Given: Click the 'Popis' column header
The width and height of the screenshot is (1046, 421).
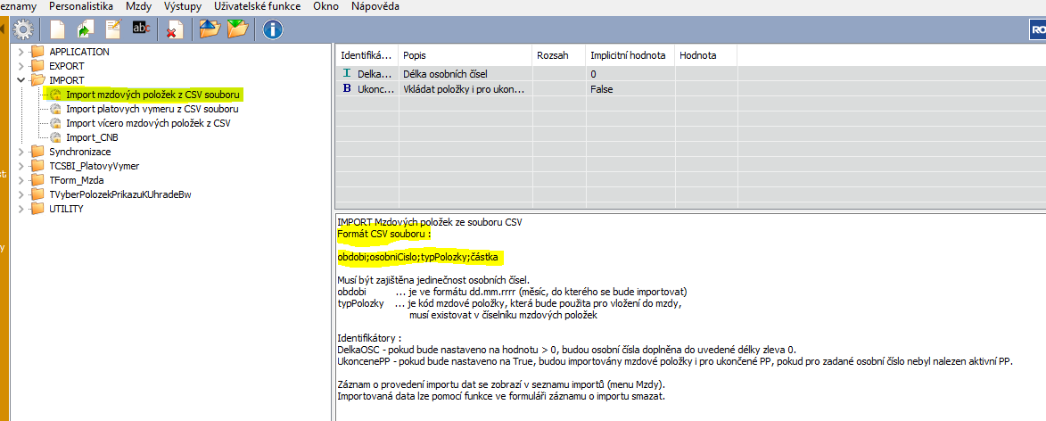Looking at the screenshot, I should point(415,55).
